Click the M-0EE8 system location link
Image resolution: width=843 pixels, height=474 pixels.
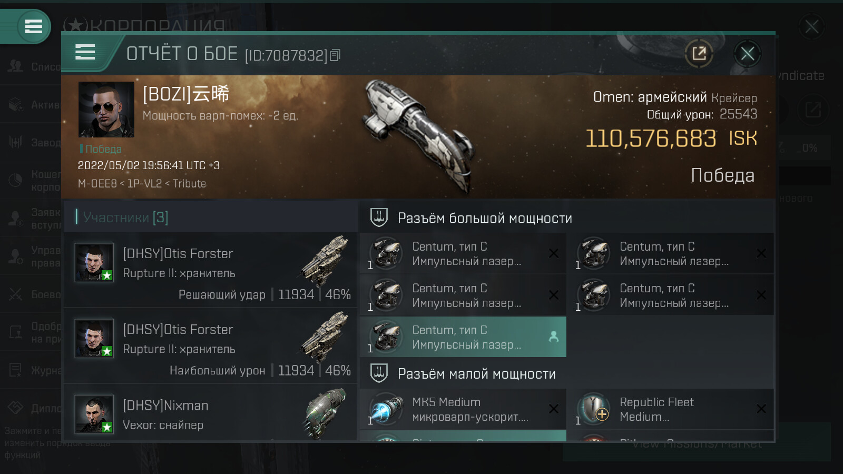coord(97,184)
